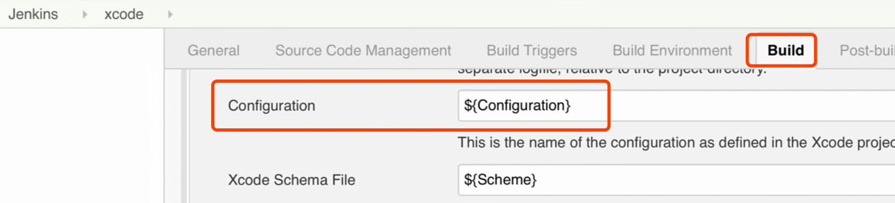Focus the Configuration input field
The height and width of the screenshot is (203, 895).
coord(712,106)
